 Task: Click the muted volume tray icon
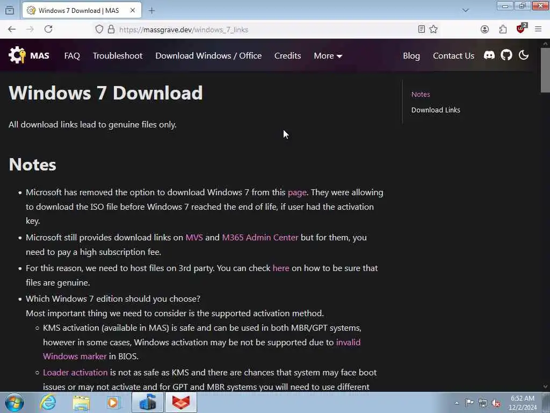[x=496, y=403]
